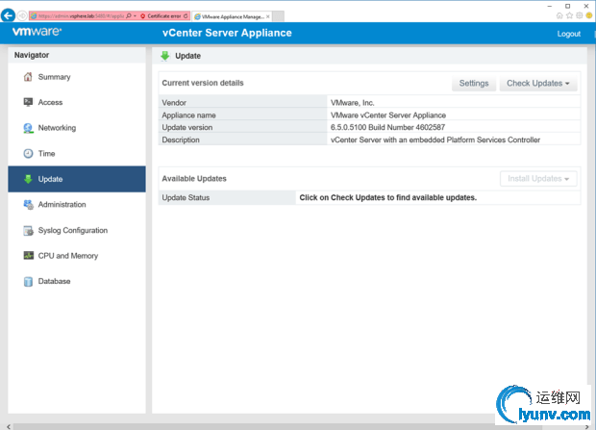Click the 'Navigator' panel heading
This screenshot has width=596, height=430.
32,55
